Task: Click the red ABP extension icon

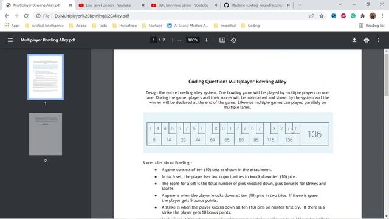Action: click(x=343, y=16)
